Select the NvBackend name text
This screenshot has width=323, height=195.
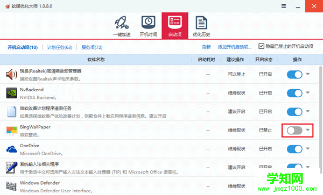coord(32,90)
